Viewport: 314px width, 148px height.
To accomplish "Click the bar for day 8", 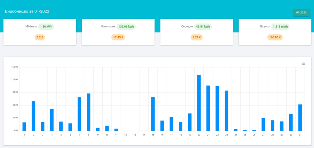I will [89, 112].
